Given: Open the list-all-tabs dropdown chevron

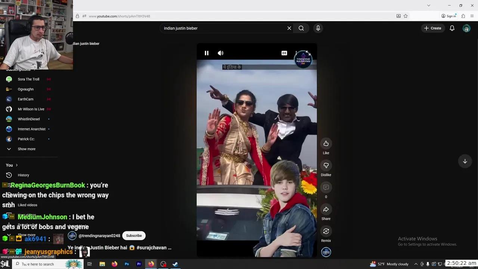Looking at the screenshot, I should tap(429, 5).
